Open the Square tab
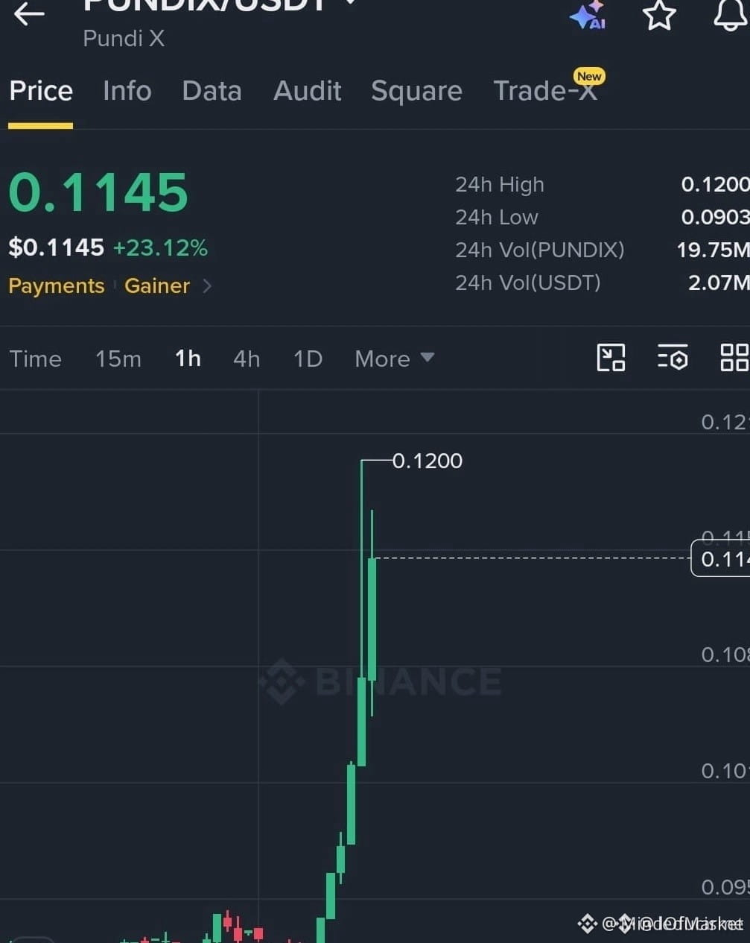 (x=416, y=92)
